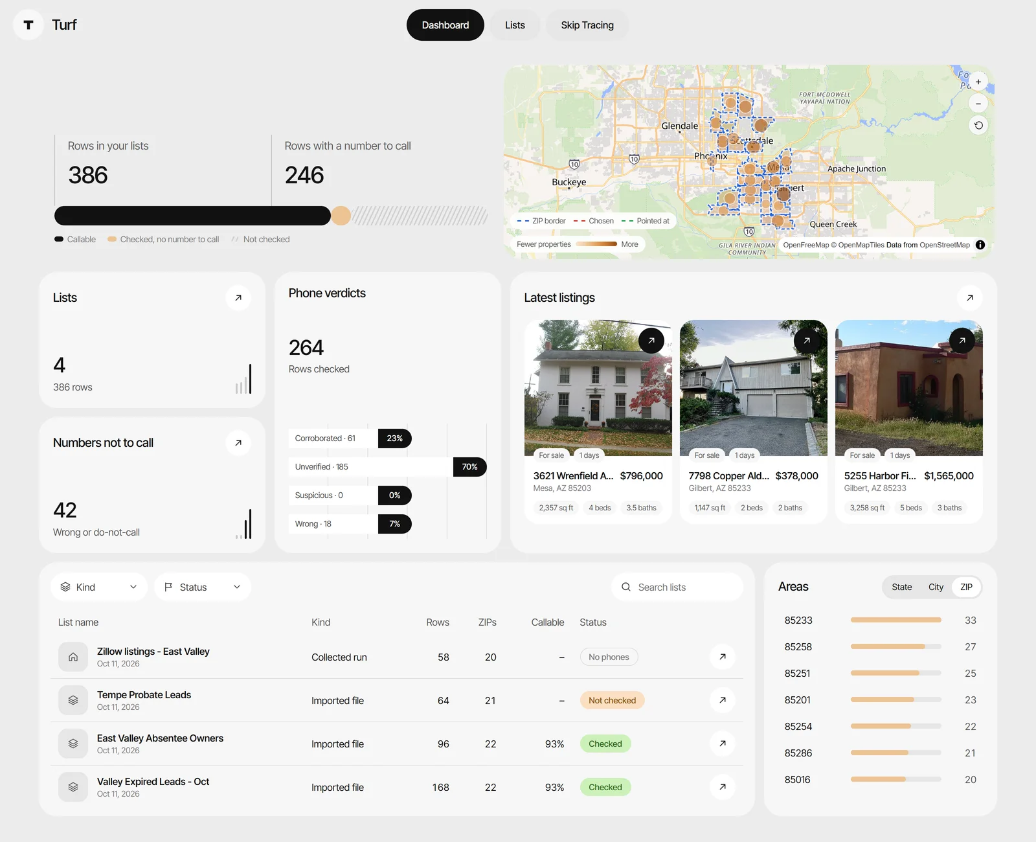Click the 85258 ZIP area row
This screenshot has height=842, width=1036.
pyautogui.click(x=881, y=647)
